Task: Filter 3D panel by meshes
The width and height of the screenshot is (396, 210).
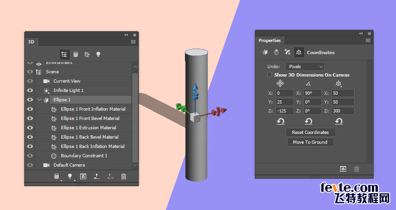Action: click(x=75, y=54)
